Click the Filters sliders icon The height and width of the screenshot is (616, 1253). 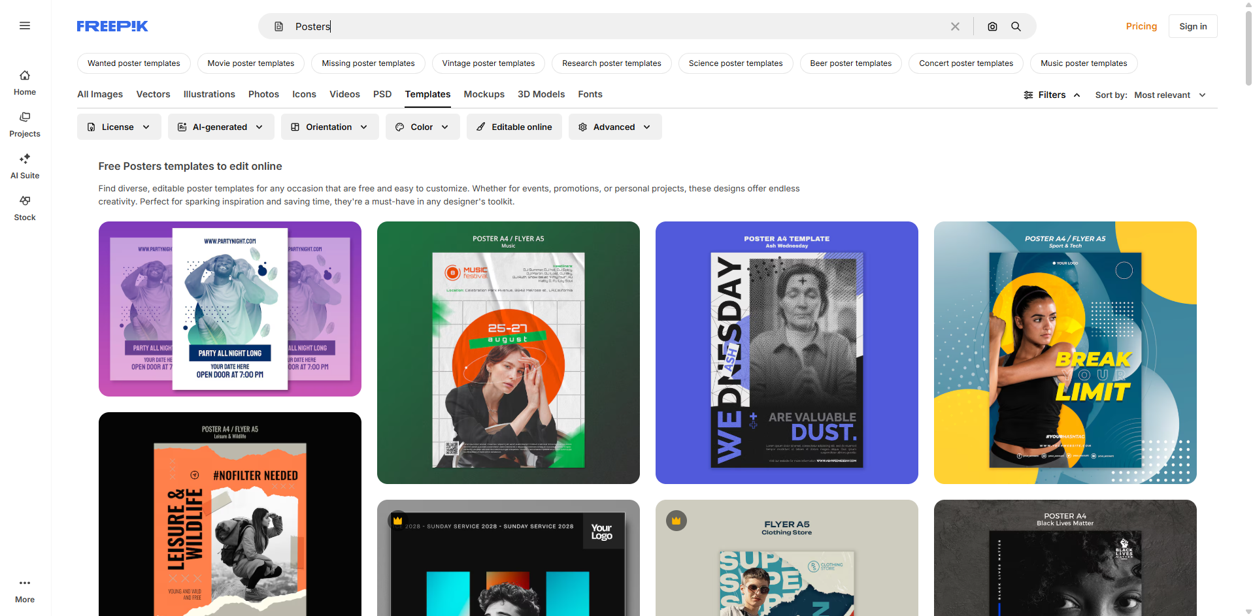(1028, 95)
